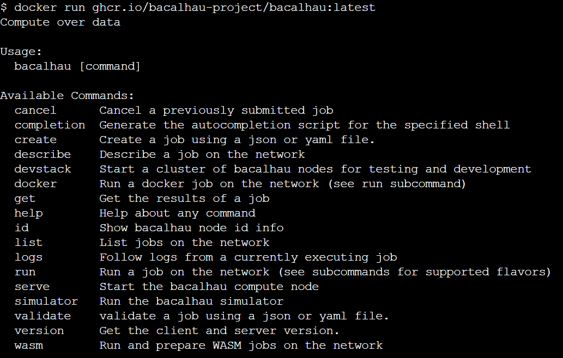Click the 'run' command in list
This screenshot has width=563, height=358.
[25, 273]
